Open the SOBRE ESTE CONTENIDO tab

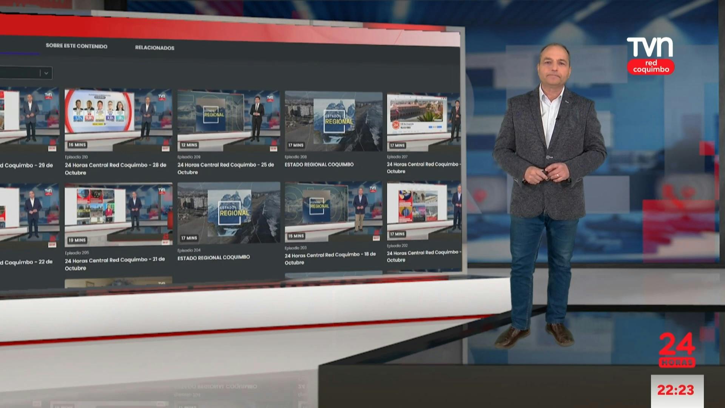(77, 46)
